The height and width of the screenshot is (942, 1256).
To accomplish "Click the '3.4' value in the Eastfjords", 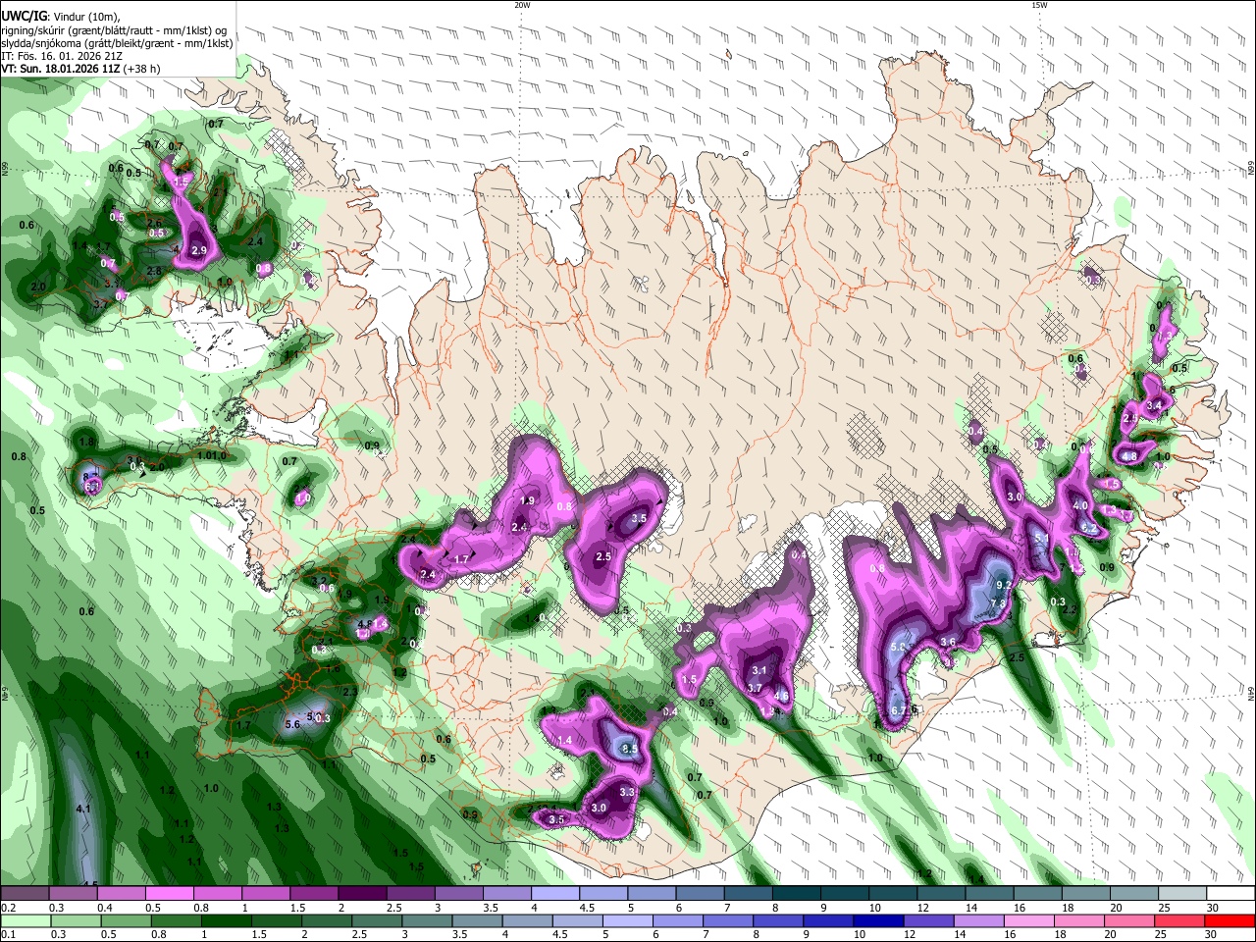I will tap(1154, 405).
